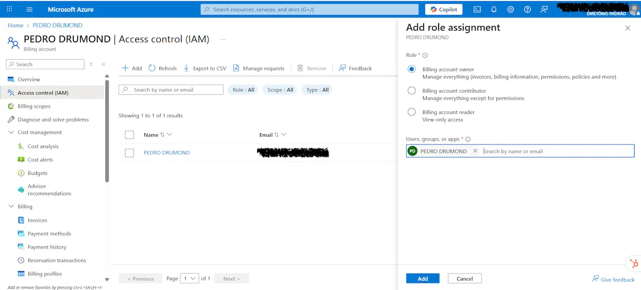Click the Remove trash toolbar item
Image resolution: width=641 pixels, height=290 pixels.
point(312,68)
